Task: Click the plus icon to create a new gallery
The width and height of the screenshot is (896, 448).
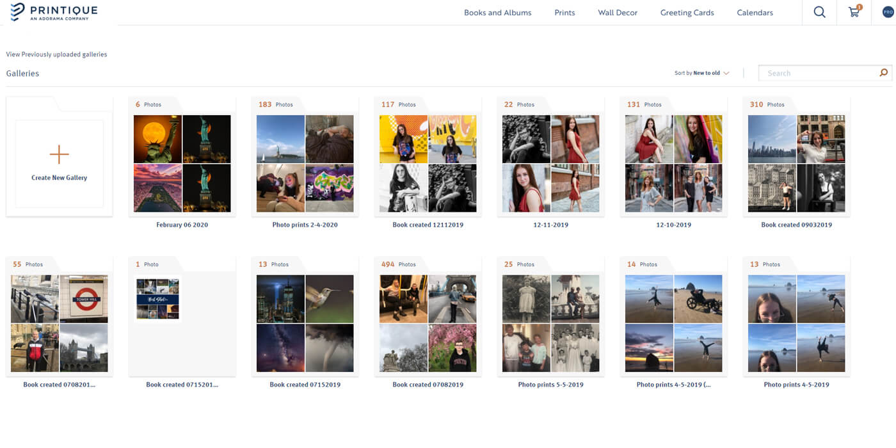Action: [59, 154]
